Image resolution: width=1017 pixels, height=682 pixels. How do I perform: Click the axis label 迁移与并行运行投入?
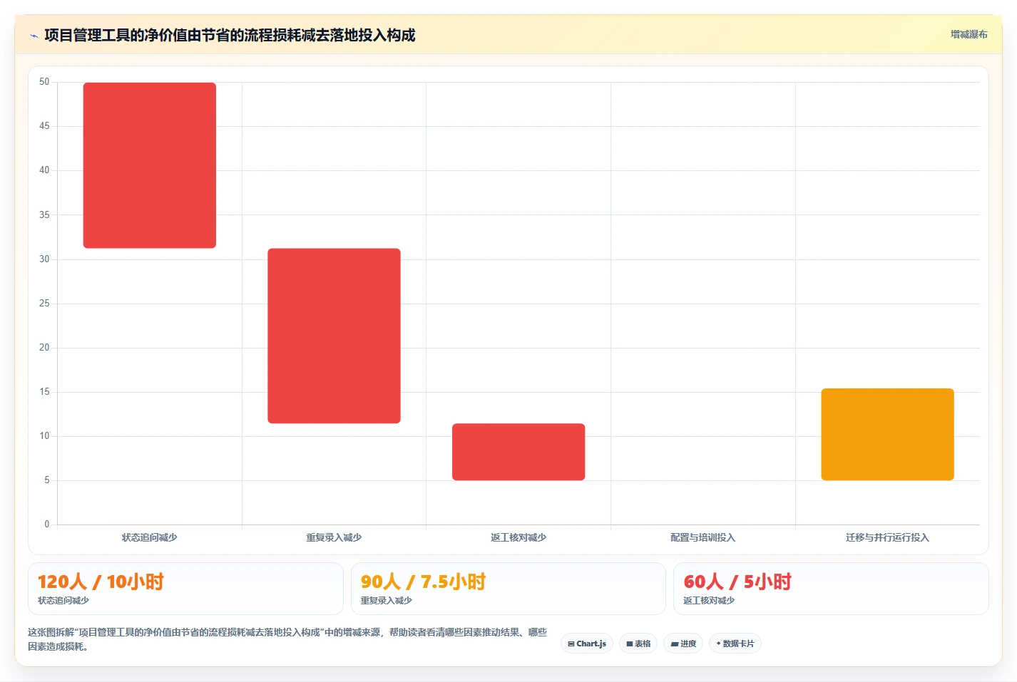[887, 537]
